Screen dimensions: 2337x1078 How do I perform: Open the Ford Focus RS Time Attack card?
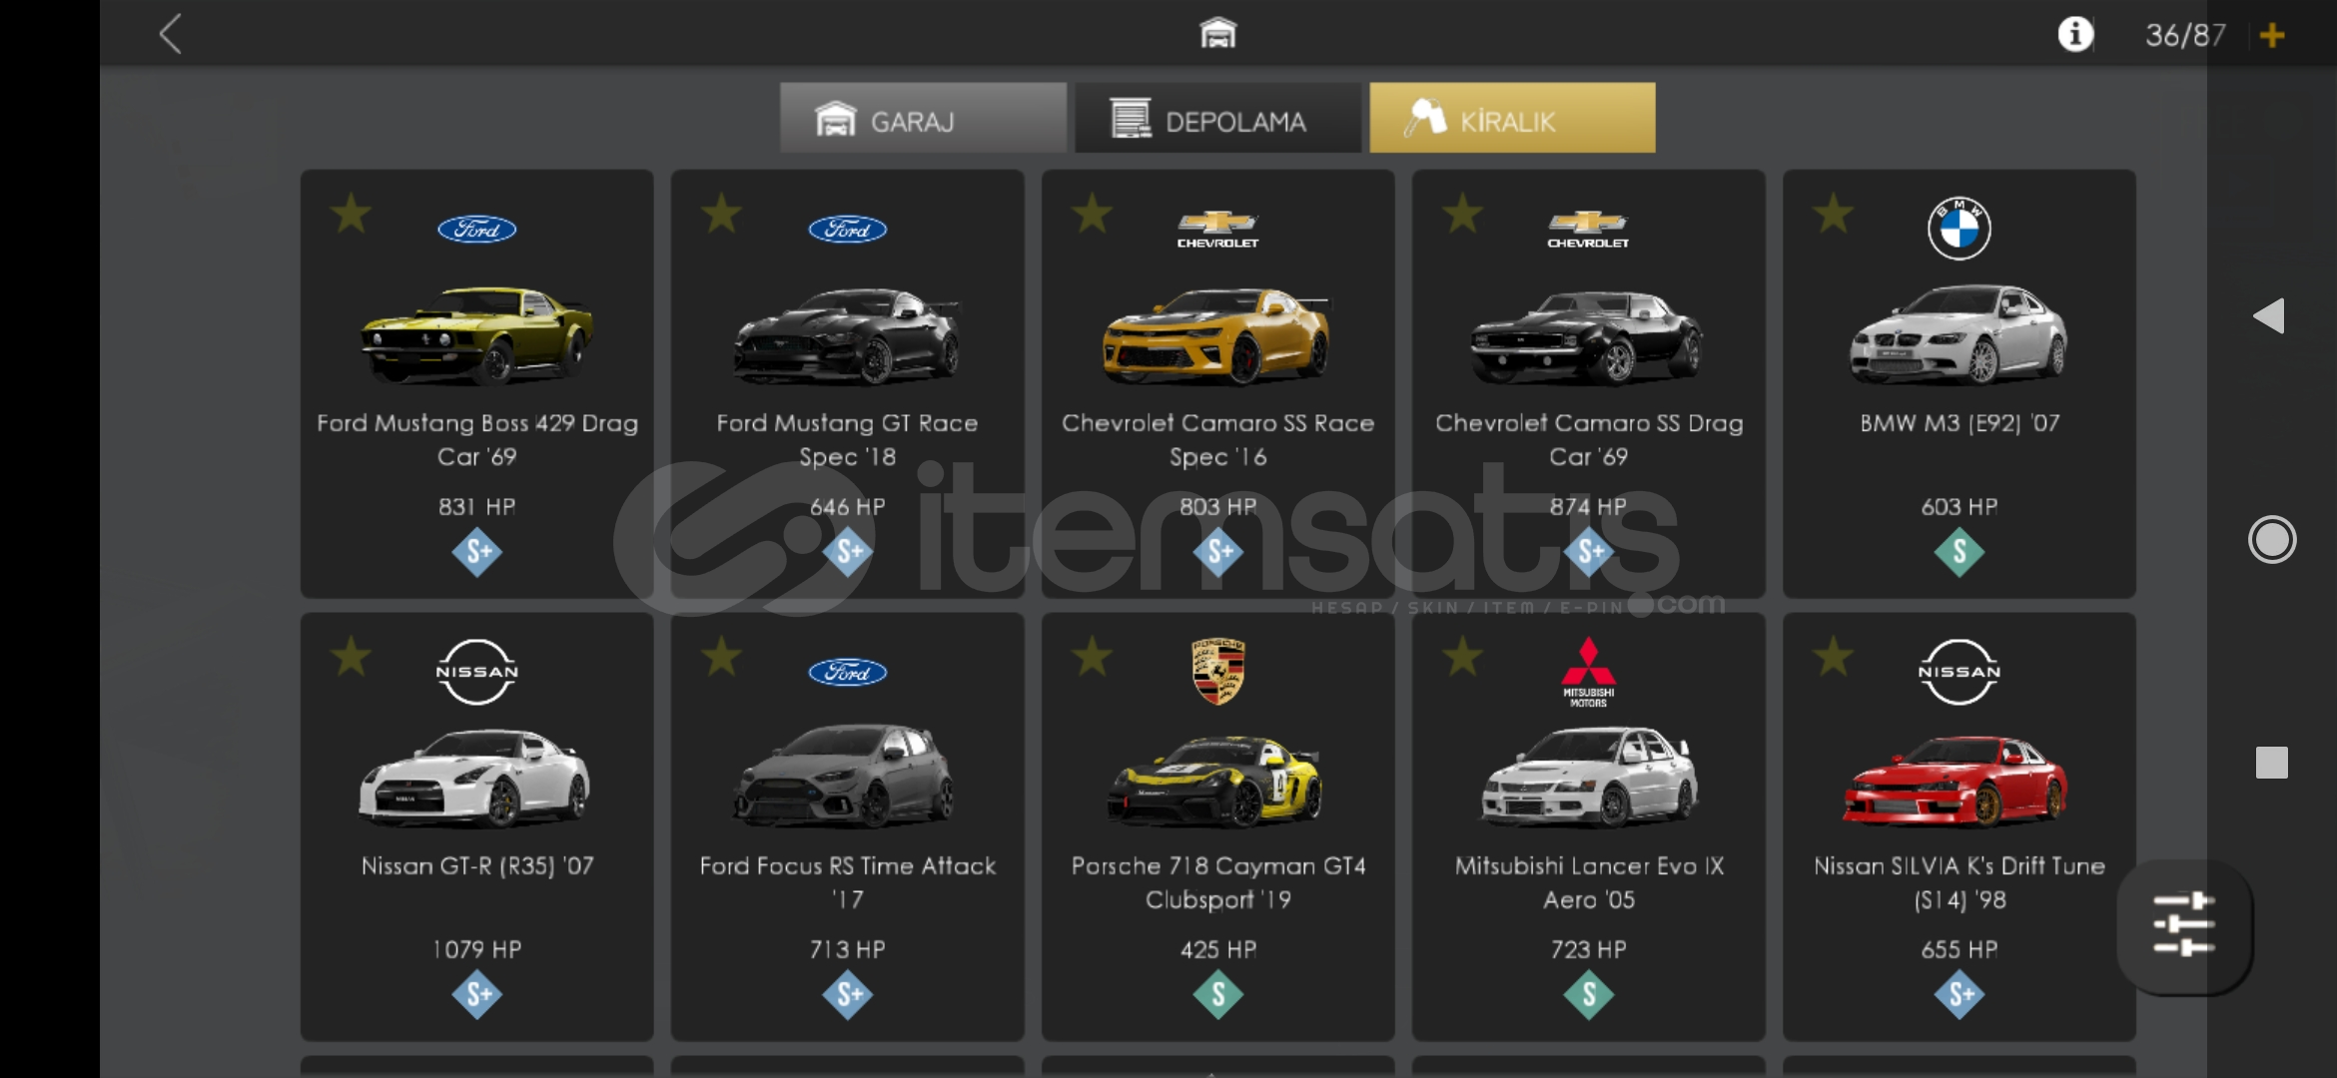(x=848, y=827)
